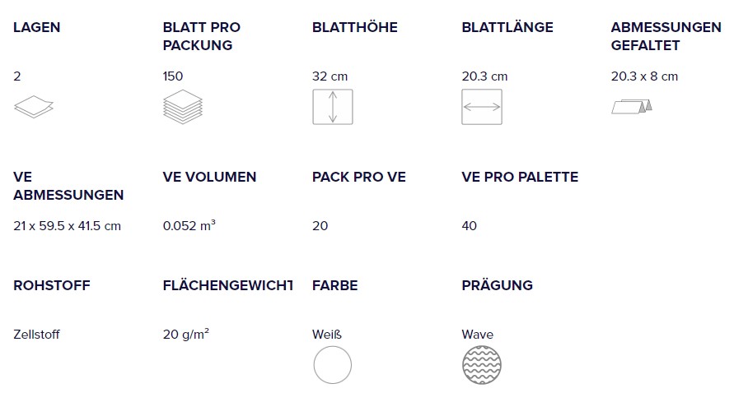Click the 20 g/m² grammage value
Screen dimensions: 748x402
185,335
